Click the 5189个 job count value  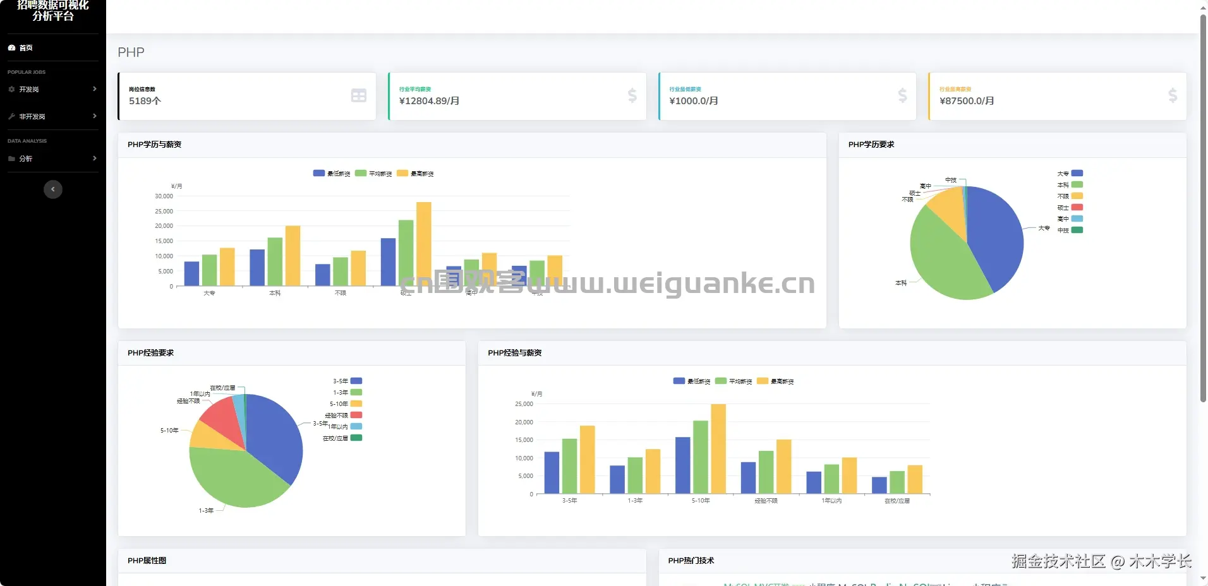145,101
